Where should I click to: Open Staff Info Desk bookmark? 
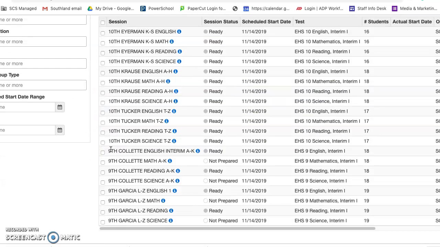pyautogui.click(x=367, y=8)
